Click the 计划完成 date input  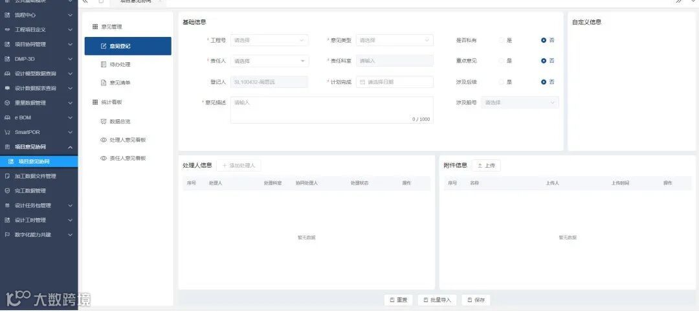395,82
